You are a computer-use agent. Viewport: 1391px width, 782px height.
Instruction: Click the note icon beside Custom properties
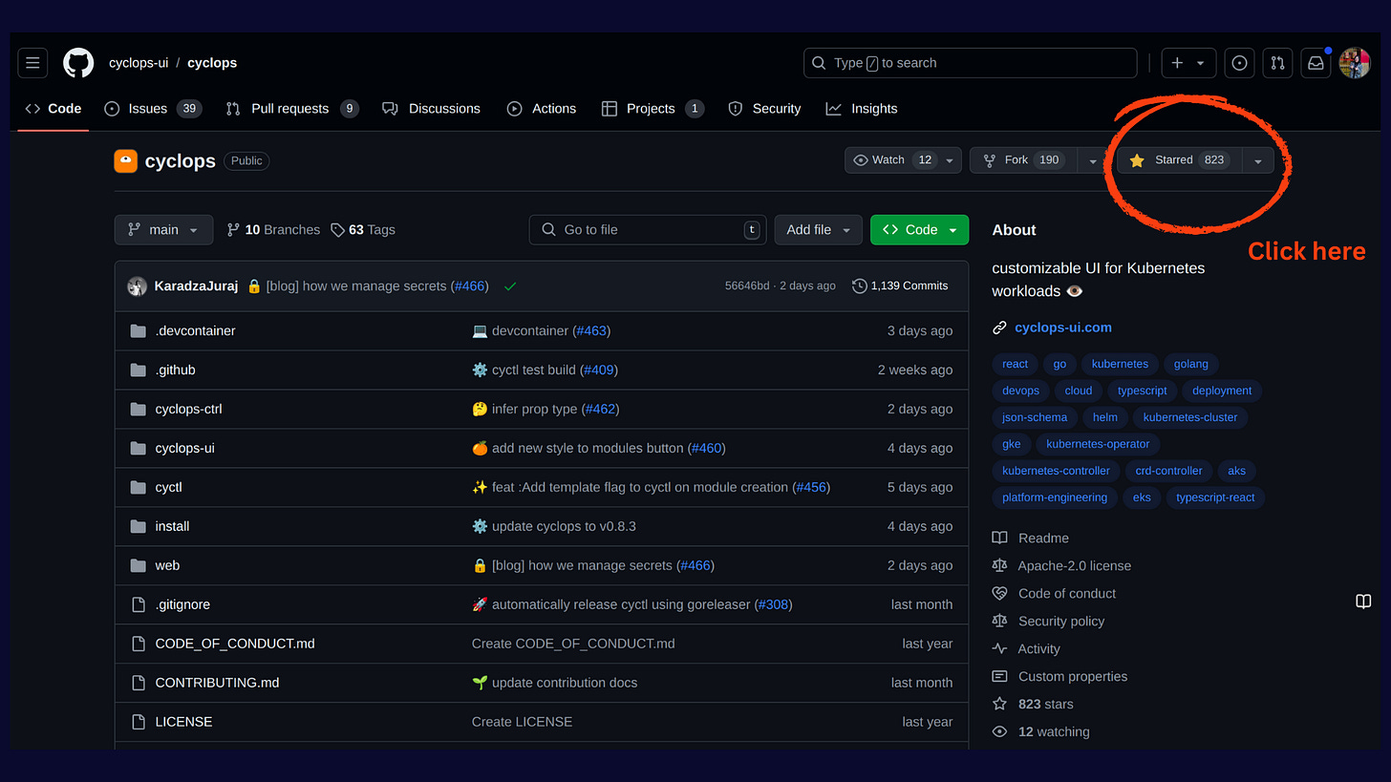(999, 676)
